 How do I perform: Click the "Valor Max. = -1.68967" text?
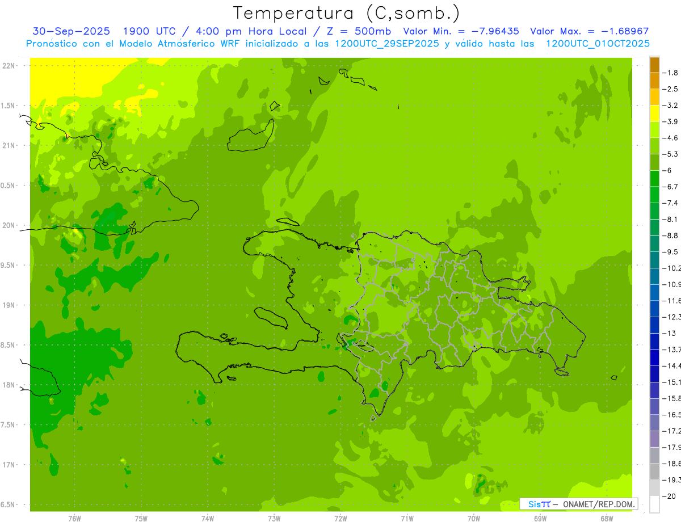[x=589, y=31]
